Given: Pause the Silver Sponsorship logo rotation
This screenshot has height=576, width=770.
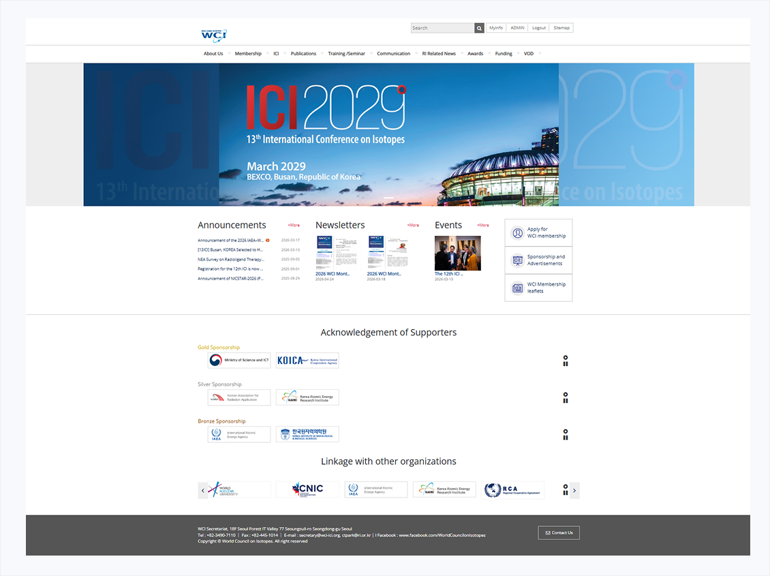Looking at the screenshot, I should pyautogui.click(x=565, y=398).
